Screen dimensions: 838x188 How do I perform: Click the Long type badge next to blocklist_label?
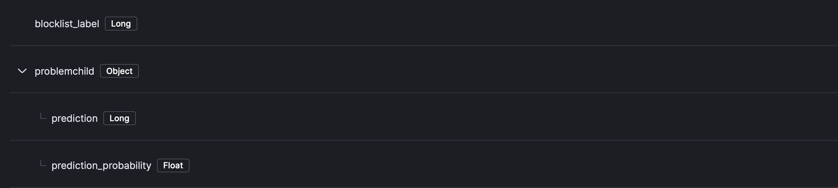coord(121,23)
